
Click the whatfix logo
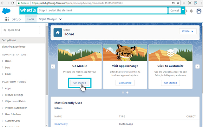point(28,10)
